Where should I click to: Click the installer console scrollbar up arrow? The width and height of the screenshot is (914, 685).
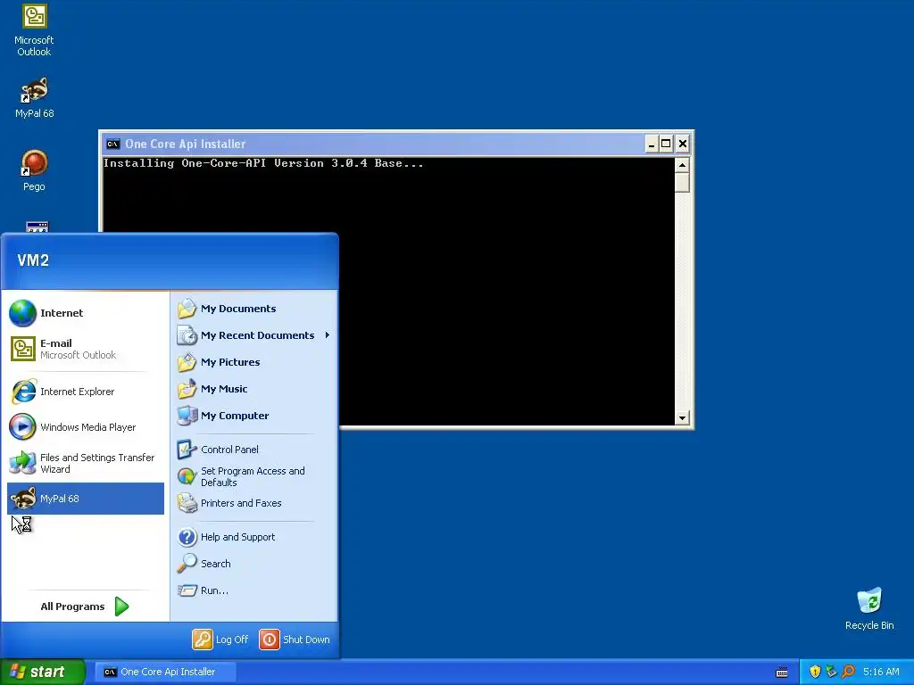(x=682, y=165)
